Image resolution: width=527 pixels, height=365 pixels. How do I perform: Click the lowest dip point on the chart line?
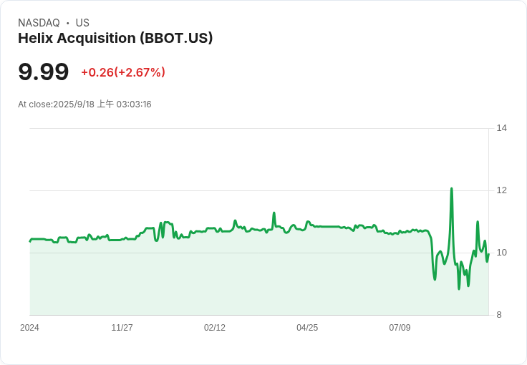pos(459,288)
